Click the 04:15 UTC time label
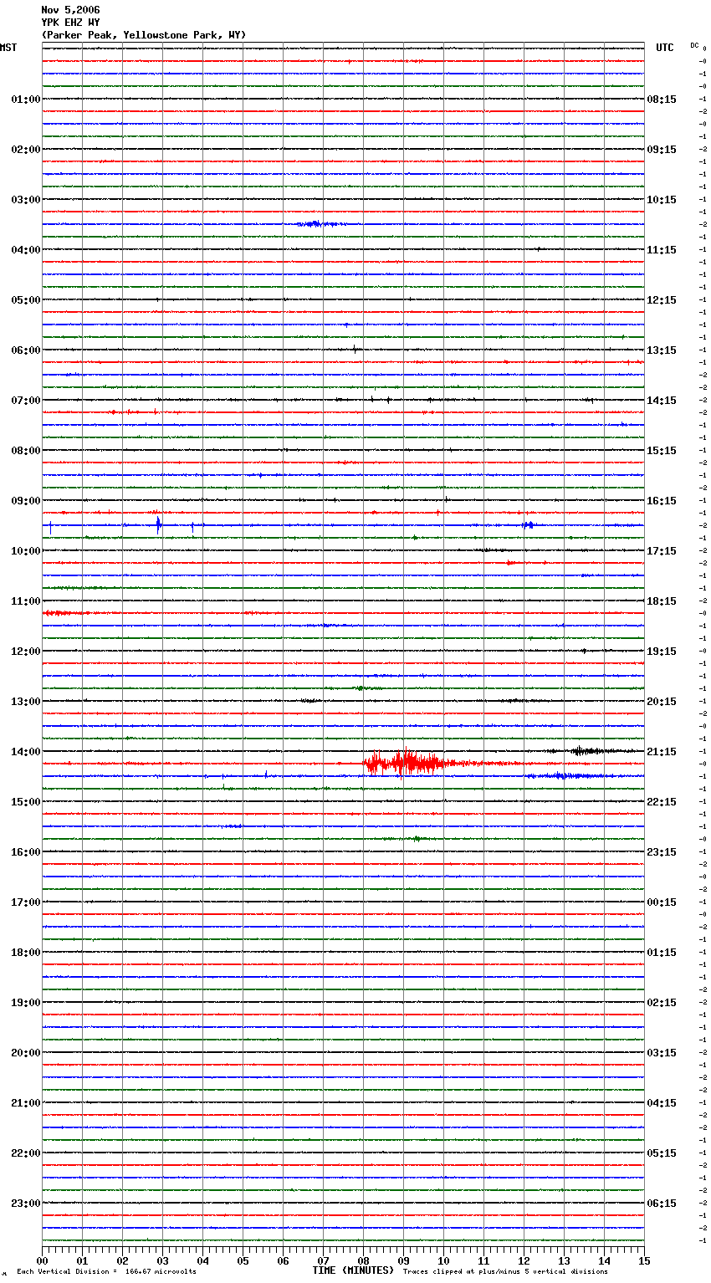The width and height of the screenshot is (711, 1283). [662, 1103]
